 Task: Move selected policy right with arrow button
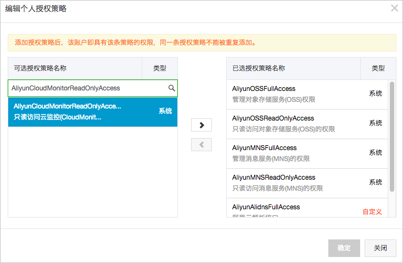point(201,125)
